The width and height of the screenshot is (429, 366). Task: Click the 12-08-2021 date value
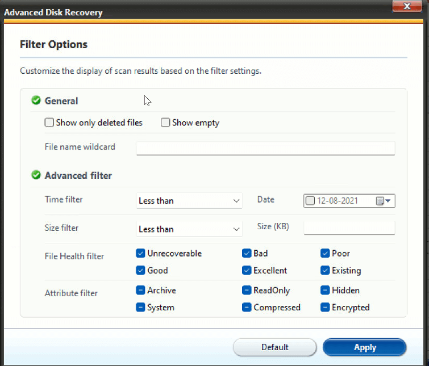click(x=338, y=201)
